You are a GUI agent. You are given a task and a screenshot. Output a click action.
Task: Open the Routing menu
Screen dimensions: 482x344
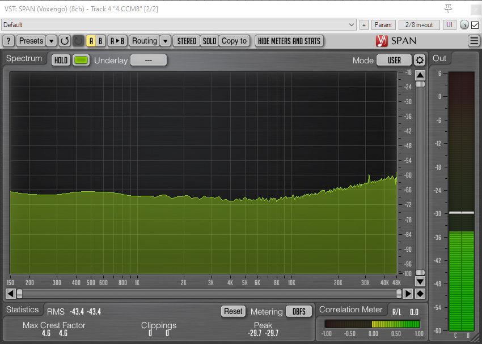(145, 41)
